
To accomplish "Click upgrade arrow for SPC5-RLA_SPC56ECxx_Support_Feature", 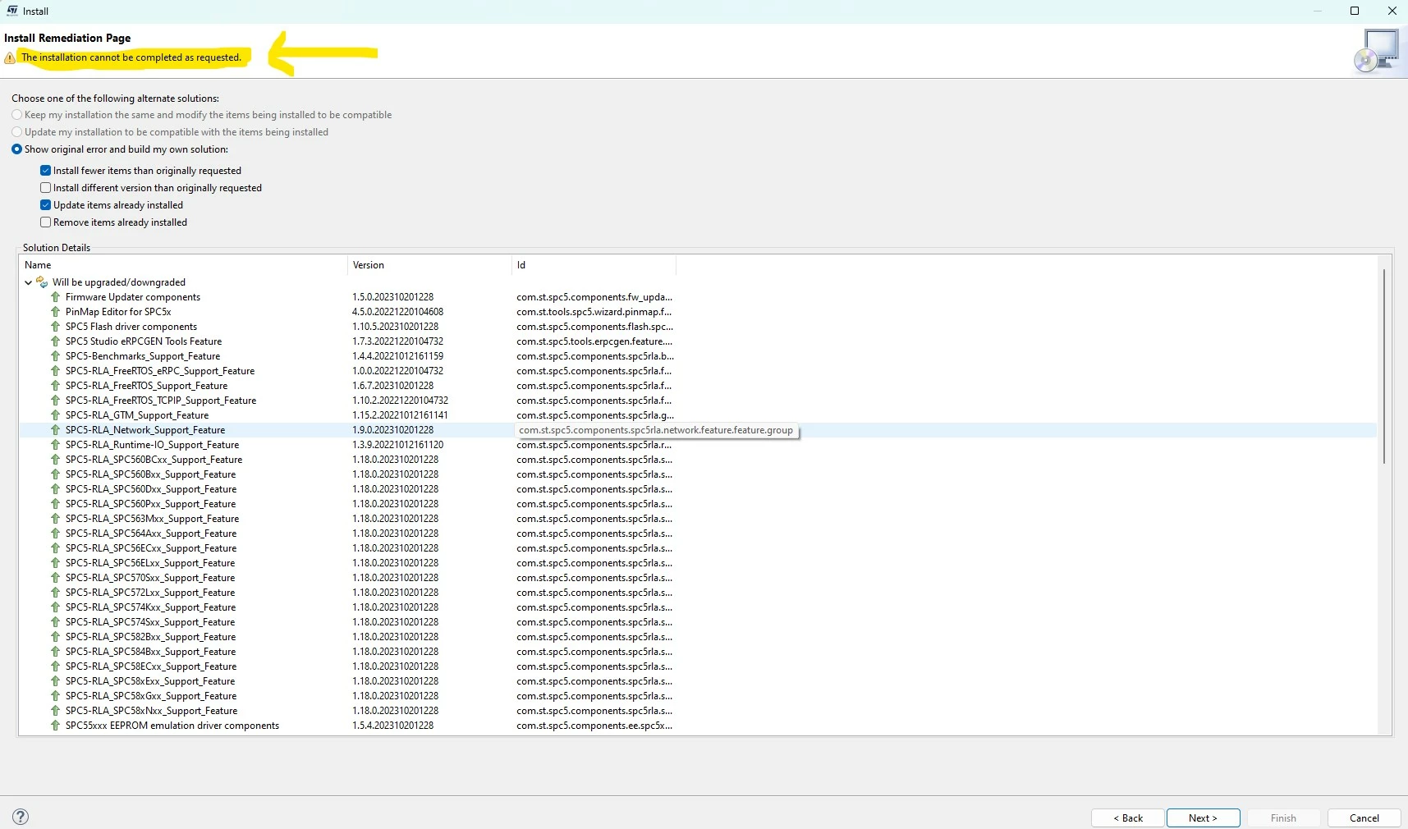I will 56,548.
